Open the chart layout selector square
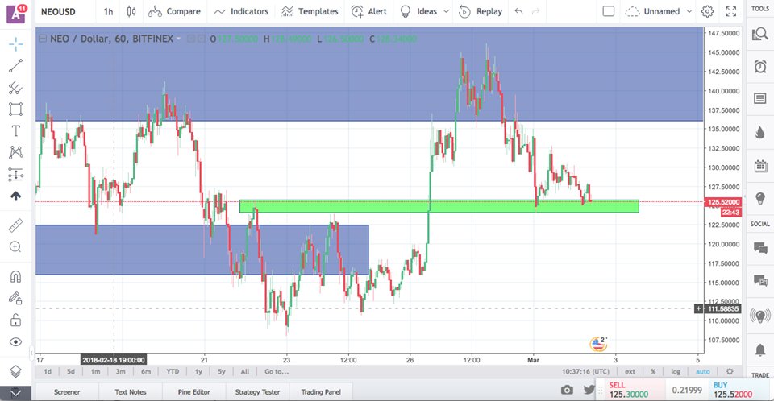The image size is (774, 401). 609,11
